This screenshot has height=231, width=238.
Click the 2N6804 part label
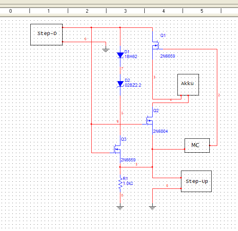coord(160,131)
